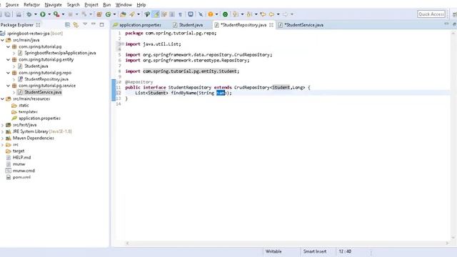457x257 pixels.
Task: Click the New Java Class green C icon
Action: [108, 14]
